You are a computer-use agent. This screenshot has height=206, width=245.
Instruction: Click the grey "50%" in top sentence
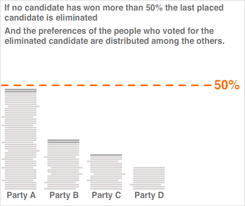tap(154, 8)
